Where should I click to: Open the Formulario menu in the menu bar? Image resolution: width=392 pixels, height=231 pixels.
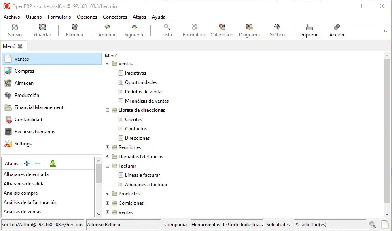(x=59, y=17)
